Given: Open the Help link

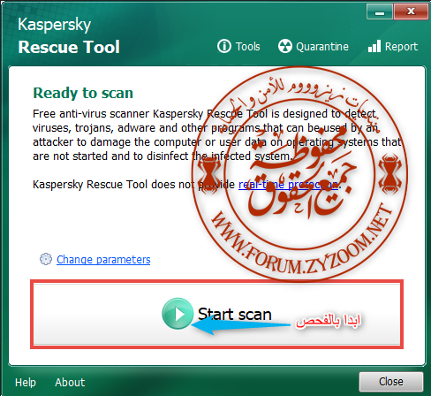Looking at the screenshot, I should [26, 382].
